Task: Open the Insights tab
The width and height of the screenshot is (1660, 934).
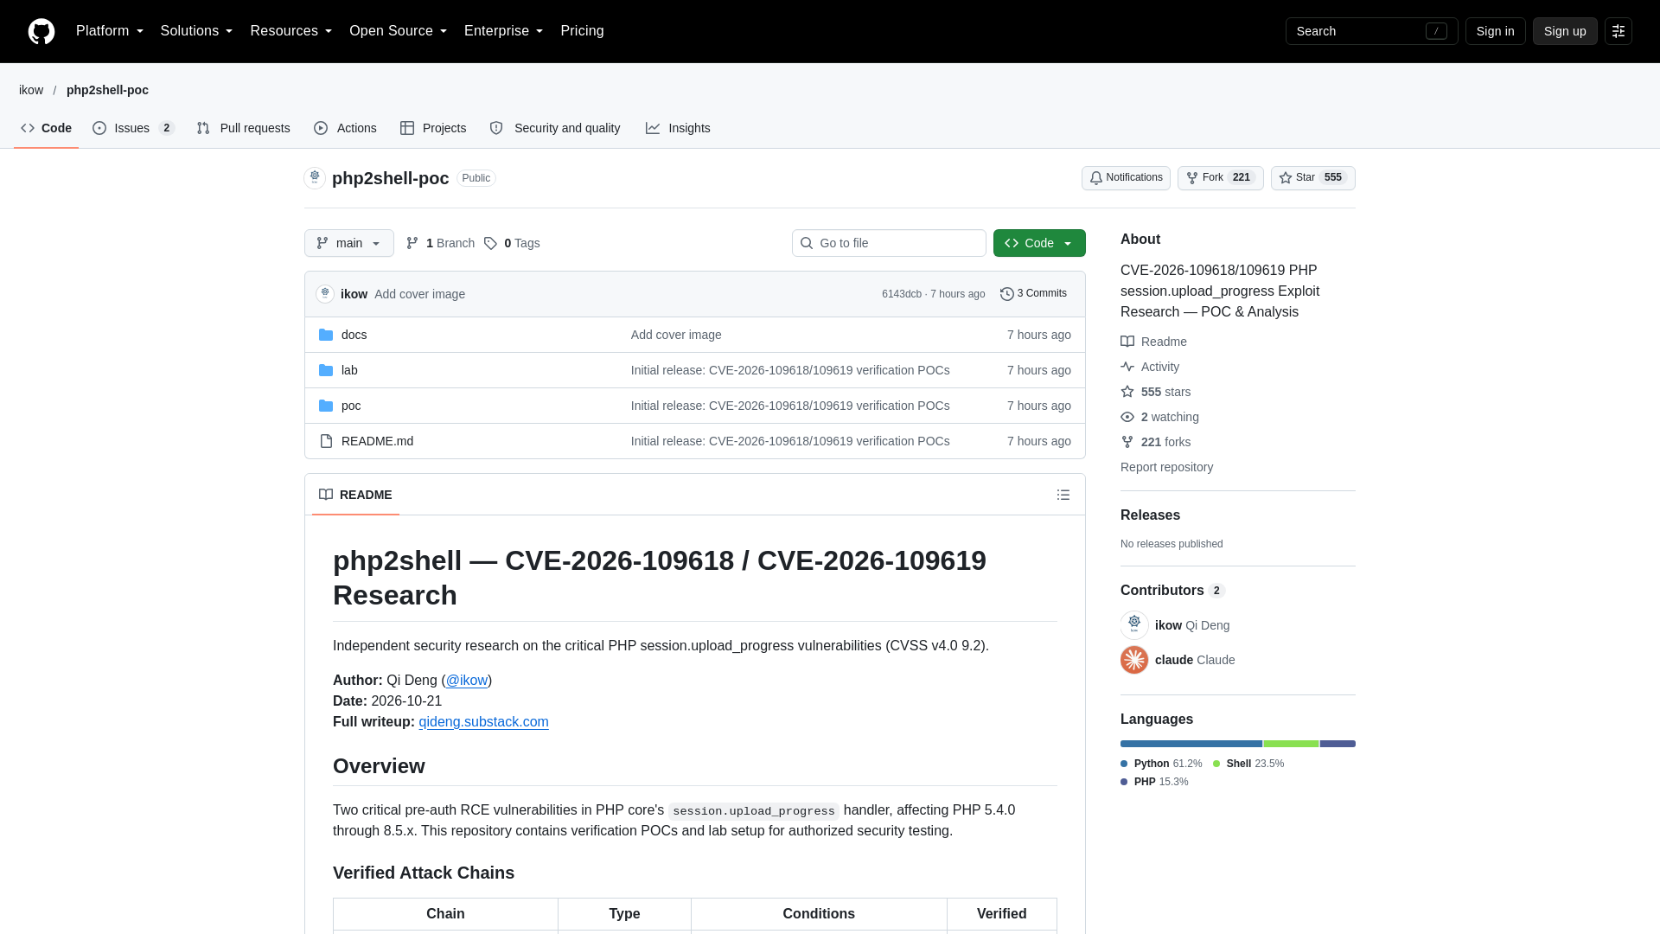Action: pyautogui.click(x=678, y=128)
